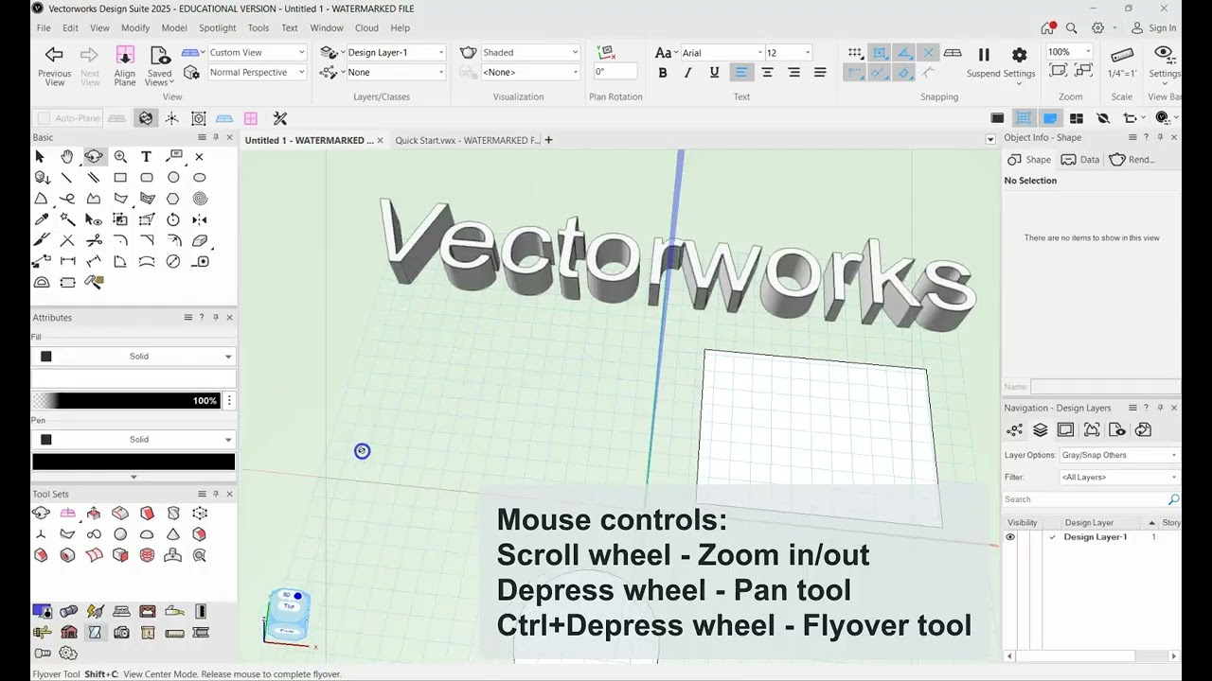Open the Saved Views button
This screenshot has height=681, width=1212.
coord(160,66)
